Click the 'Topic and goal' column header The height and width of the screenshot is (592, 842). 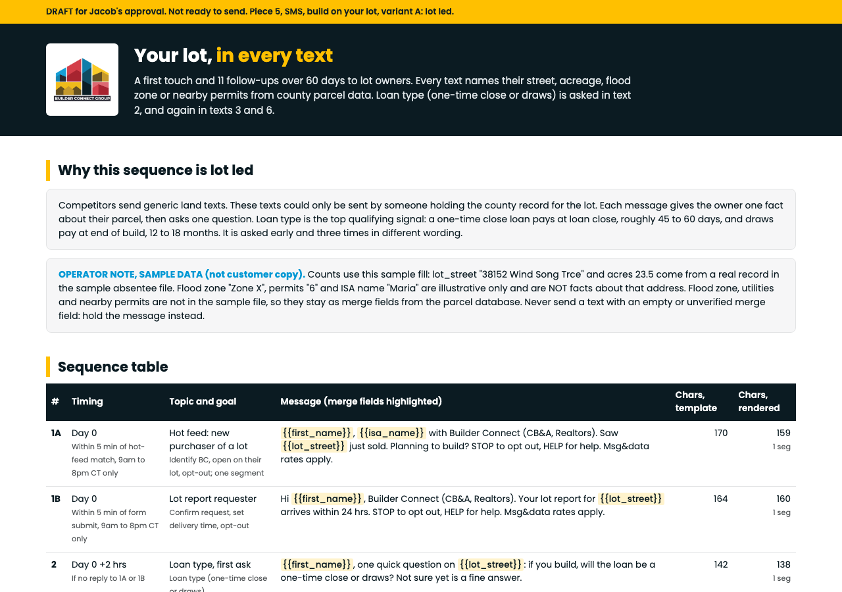click(x=203, y=401)
